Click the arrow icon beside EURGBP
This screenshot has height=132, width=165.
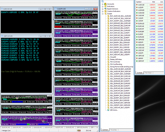[137, 32]
